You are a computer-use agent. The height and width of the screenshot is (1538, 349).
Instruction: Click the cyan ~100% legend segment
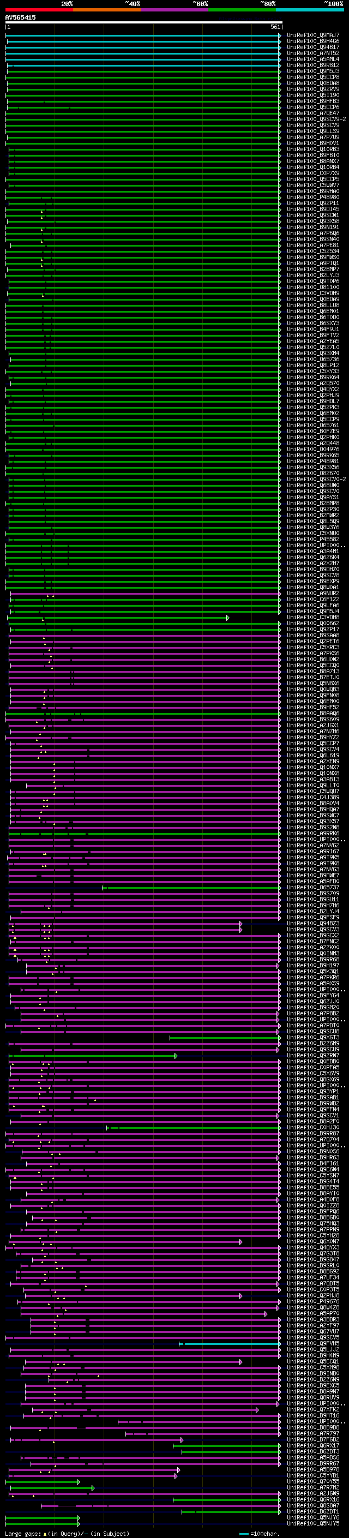point(309,10)
